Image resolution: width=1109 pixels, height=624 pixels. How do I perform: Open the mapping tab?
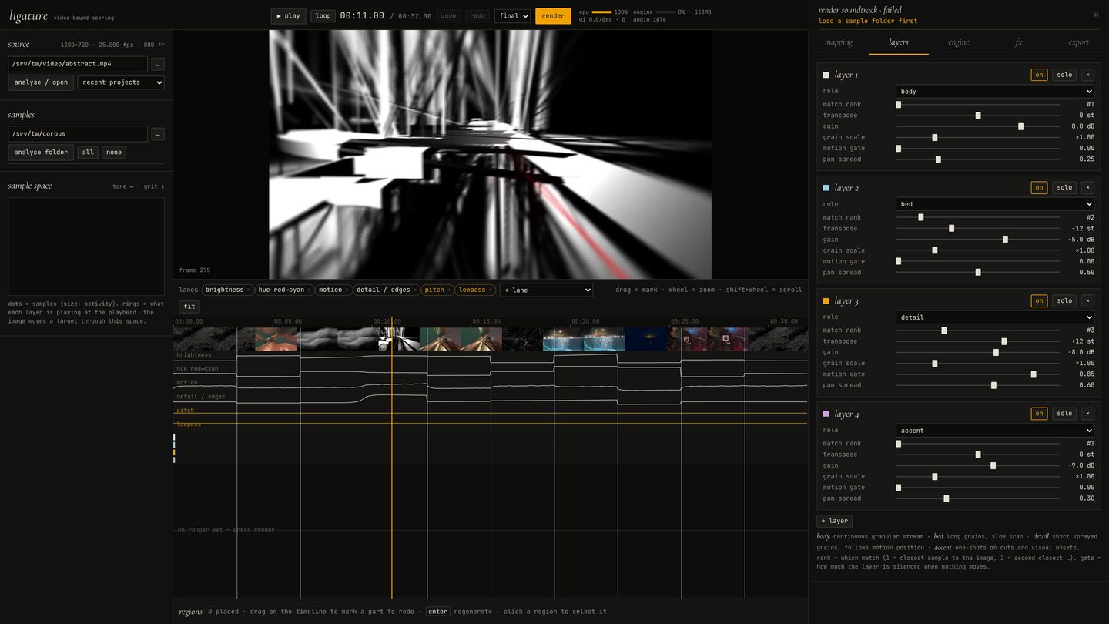tap(839, 42)
